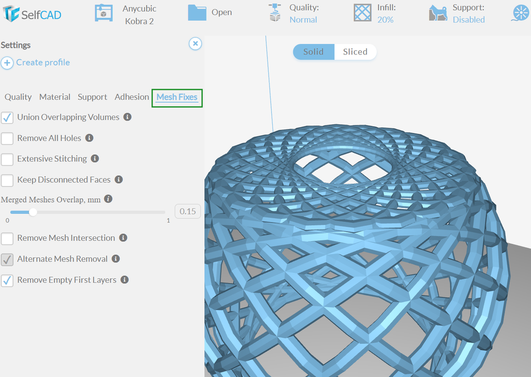Enable Extensive Stitching
Screen dimensions: 531x377
7,159
